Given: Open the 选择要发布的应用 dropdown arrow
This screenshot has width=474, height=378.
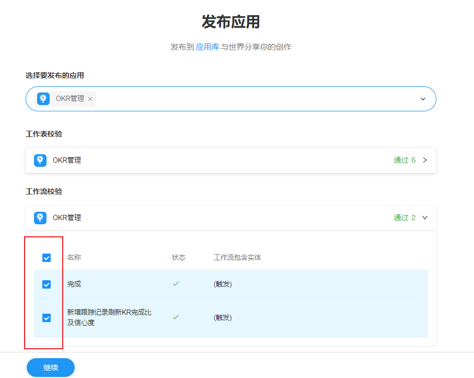Looking at the screenshot, I should coord(423,99).
